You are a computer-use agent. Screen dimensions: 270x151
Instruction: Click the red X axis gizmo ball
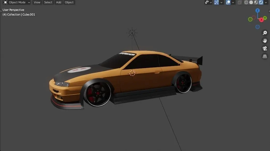(261, 20)
